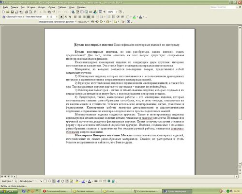Image resolution: width=242 pixels, height=194 pixels.
Task: Open an existing file via the folder icon
Action: pyautogui.click(x=8, y=12)
